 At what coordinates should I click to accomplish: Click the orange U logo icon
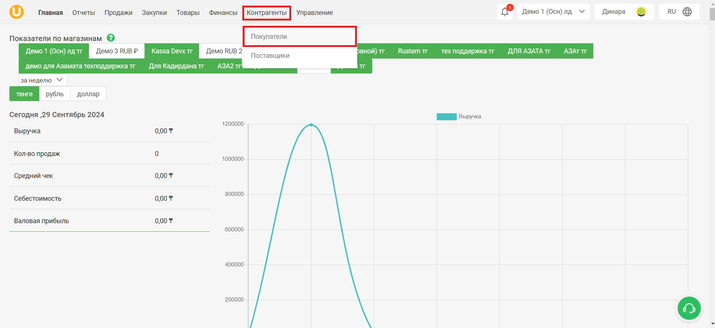click(x=16, y=12)
